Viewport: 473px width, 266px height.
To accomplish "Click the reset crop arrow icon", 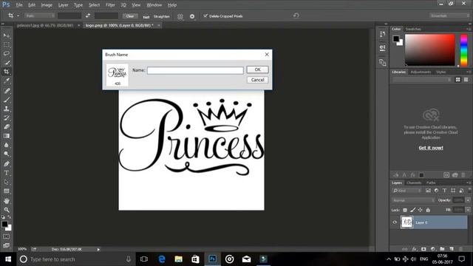I will pos(296,16).
